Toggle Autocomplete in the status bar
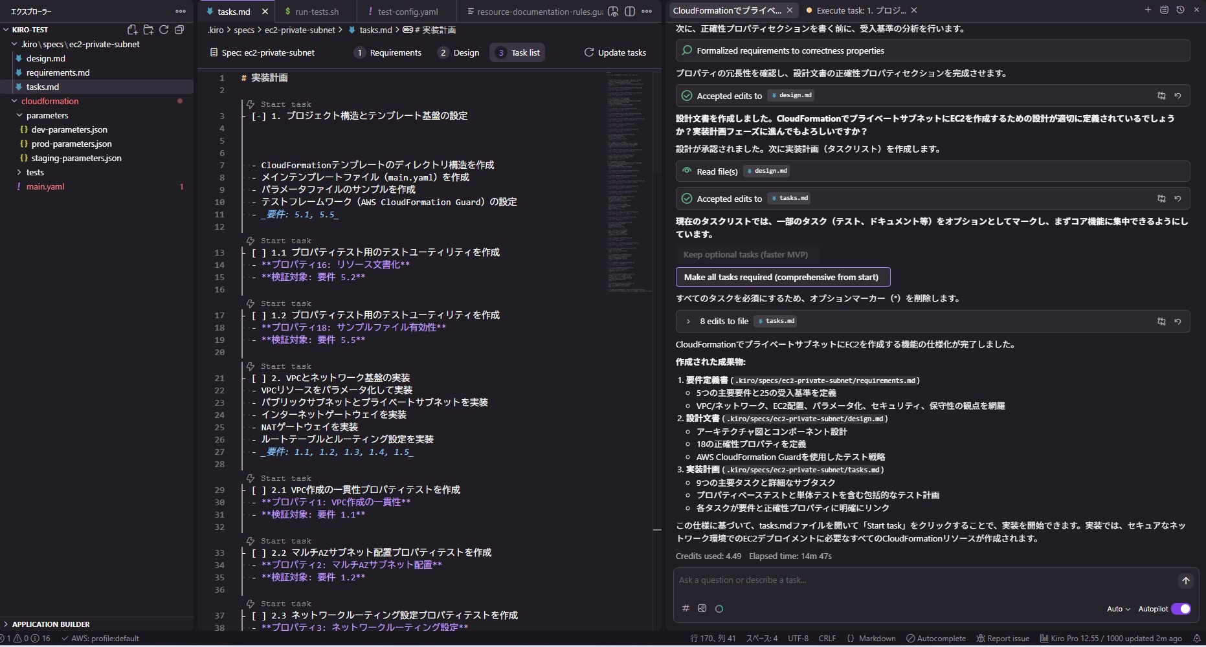The height and width of the screenshot is (647, 1206). (936, 639)
